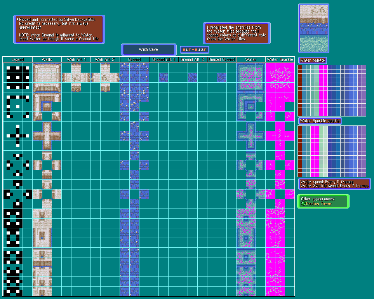Click the 'Other appearances:' label
Screen dimensions: 374x299
click(x=318, y=199)
